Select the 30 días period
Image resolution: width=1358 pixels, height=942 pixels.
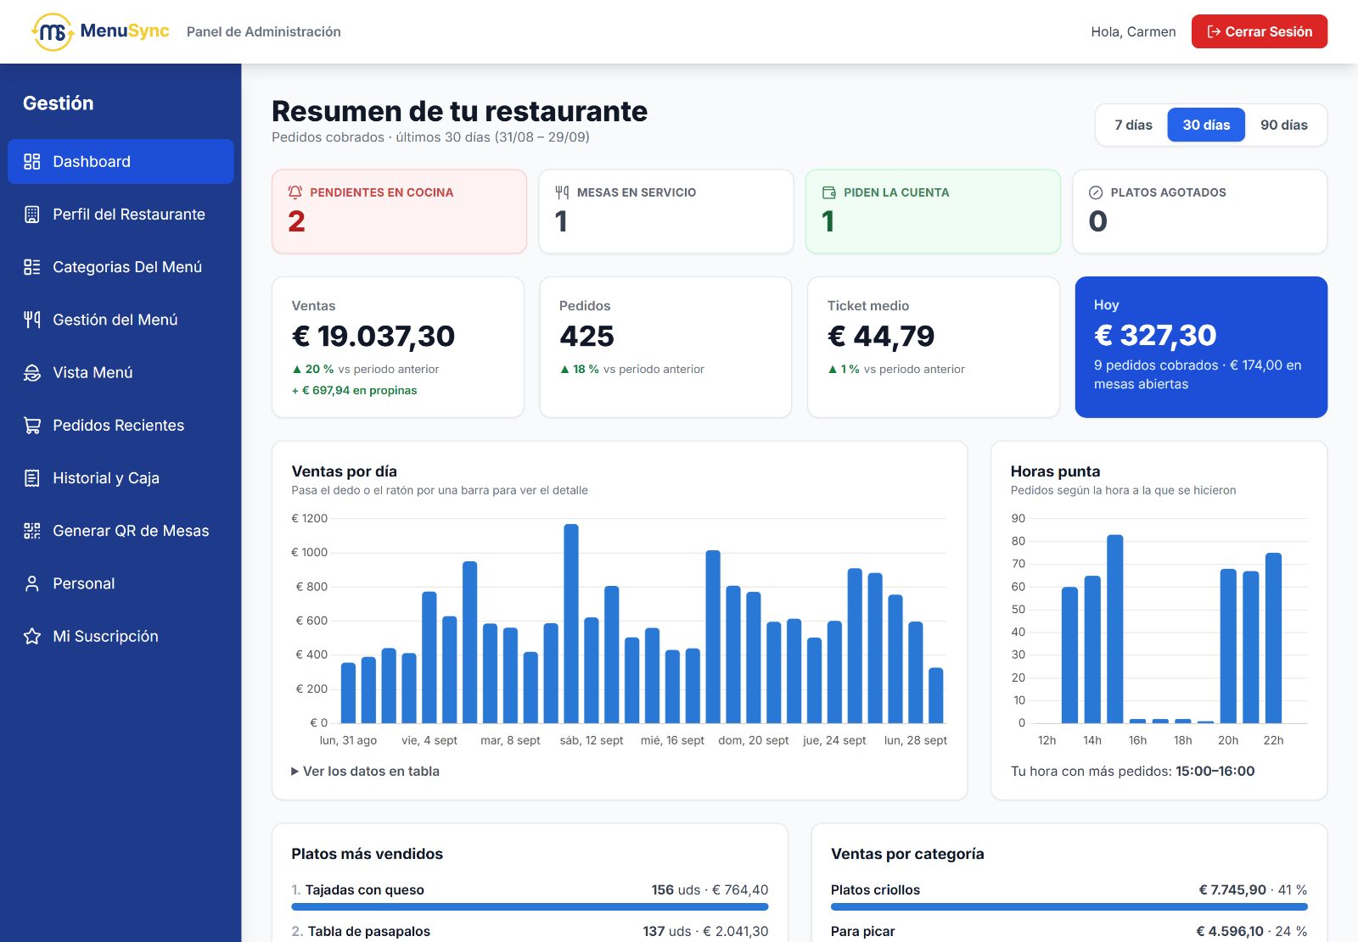click(x=1206, y=125)
